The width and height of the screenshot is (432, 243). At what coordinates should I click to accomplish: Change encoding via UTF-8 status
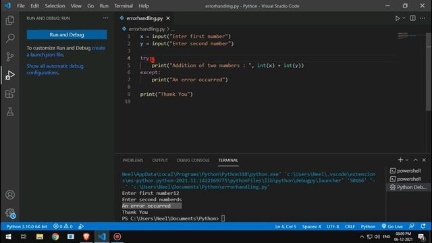333,227
